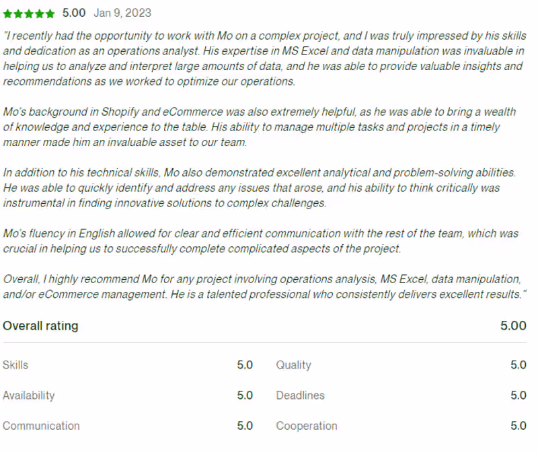Select the Availability rating label

[28, 395]
